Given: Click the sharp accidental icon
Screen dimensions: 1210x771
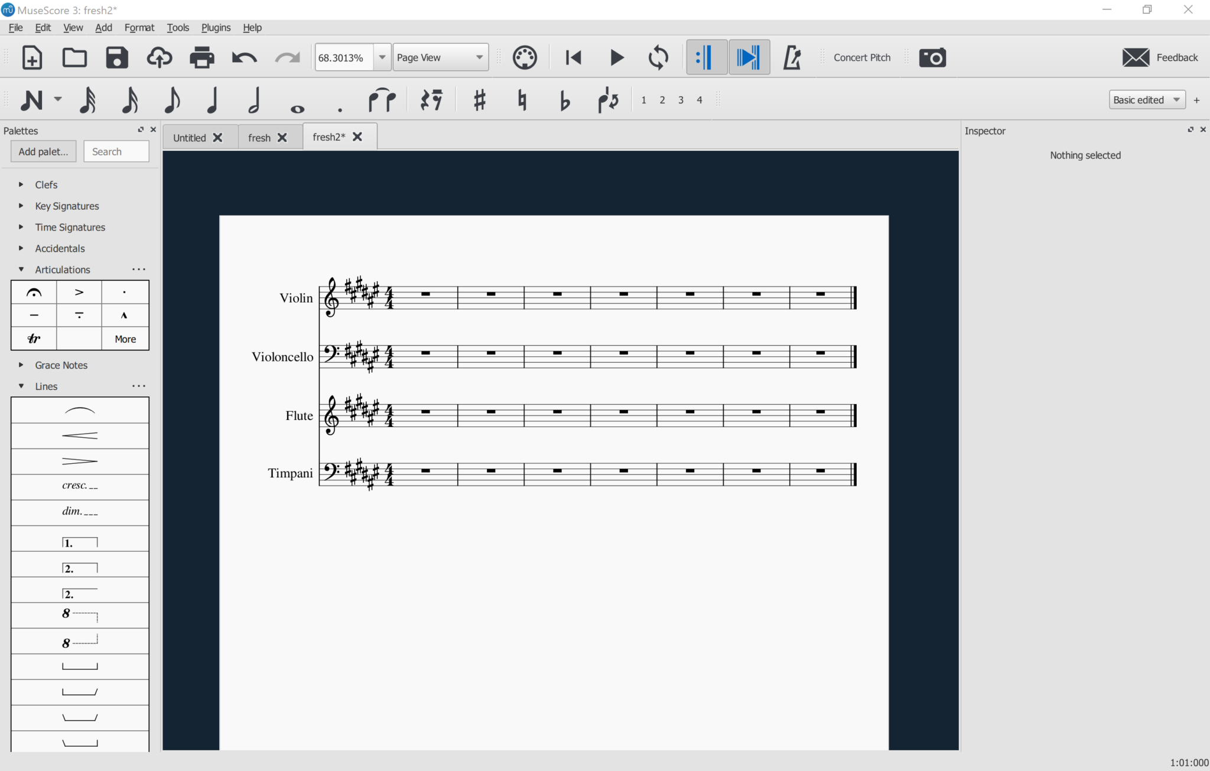Looking at the screenshot, I should (x=479, y=100).
